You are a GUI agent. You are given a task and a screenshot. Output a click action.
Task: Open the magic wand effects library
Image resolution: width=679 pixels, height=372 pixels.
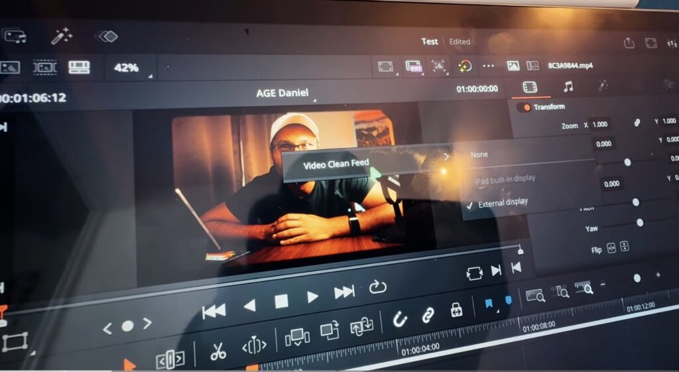62,36
